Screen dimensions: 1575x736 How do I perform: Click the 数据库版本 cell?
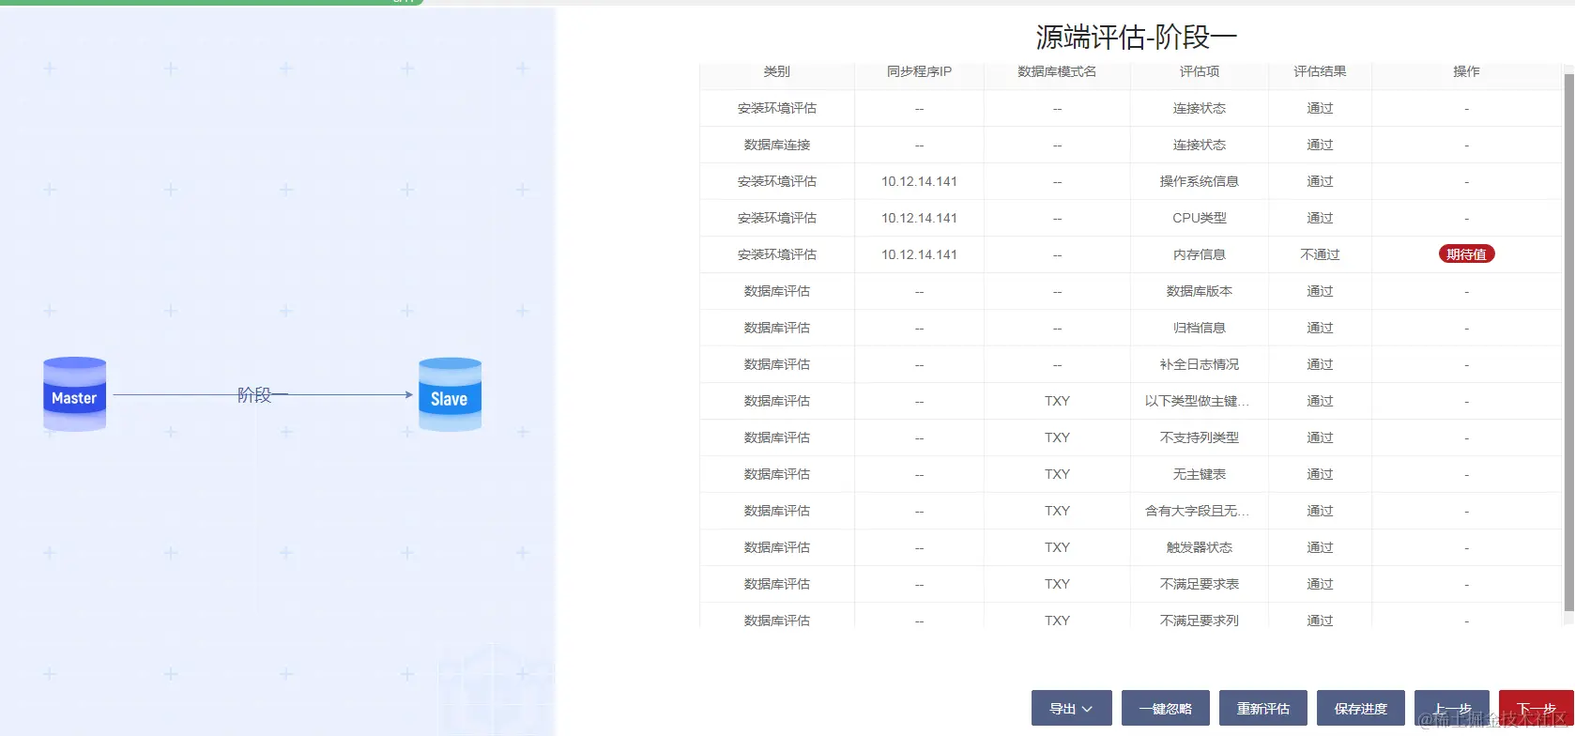pos(1200,291)
